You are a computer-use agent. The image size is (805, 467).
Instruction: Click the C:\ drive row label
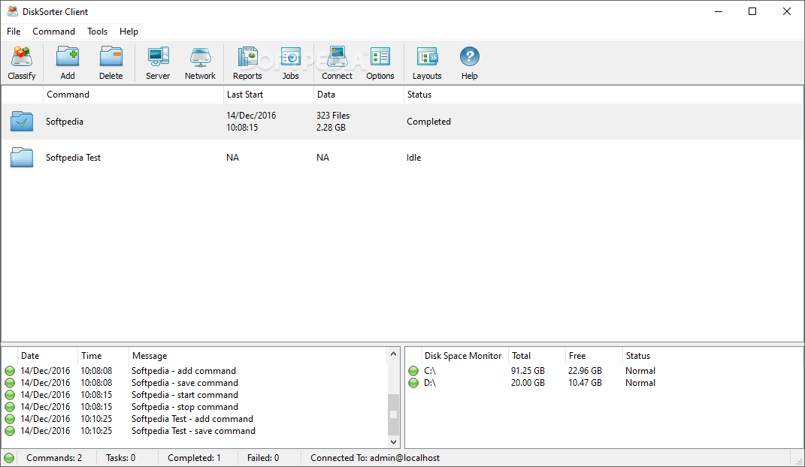(x=430, y=371)
